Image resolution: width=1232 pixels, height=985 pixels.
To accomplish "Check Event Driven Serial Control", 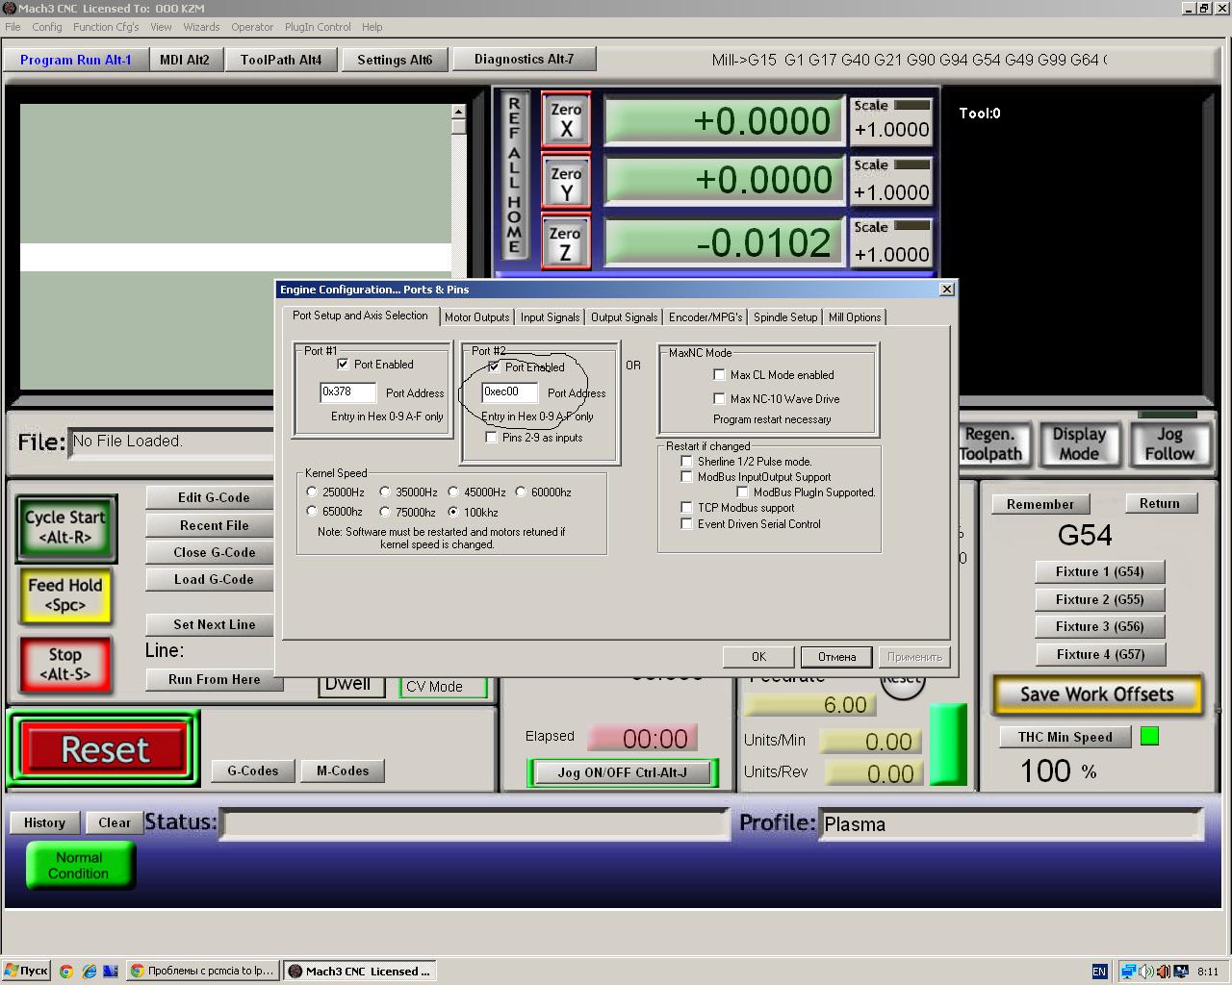I will pyautogui.click(x=686, y=524).
